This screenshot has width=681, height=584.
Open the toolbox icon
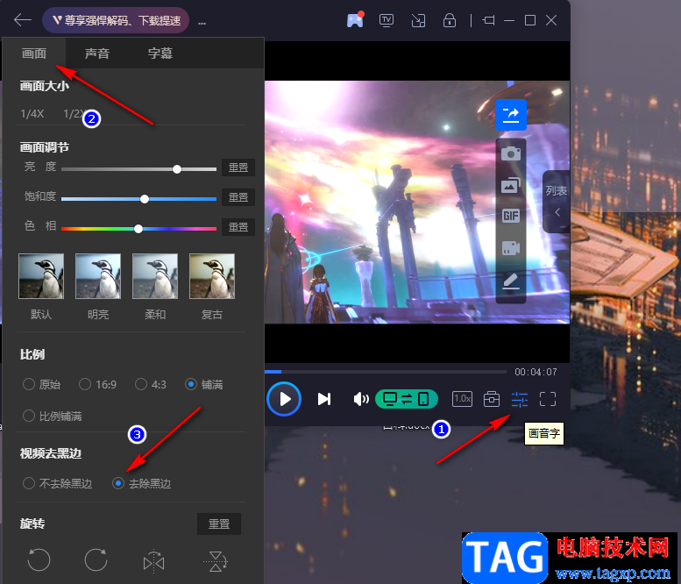pyautogui.click(x=492, y=399)
